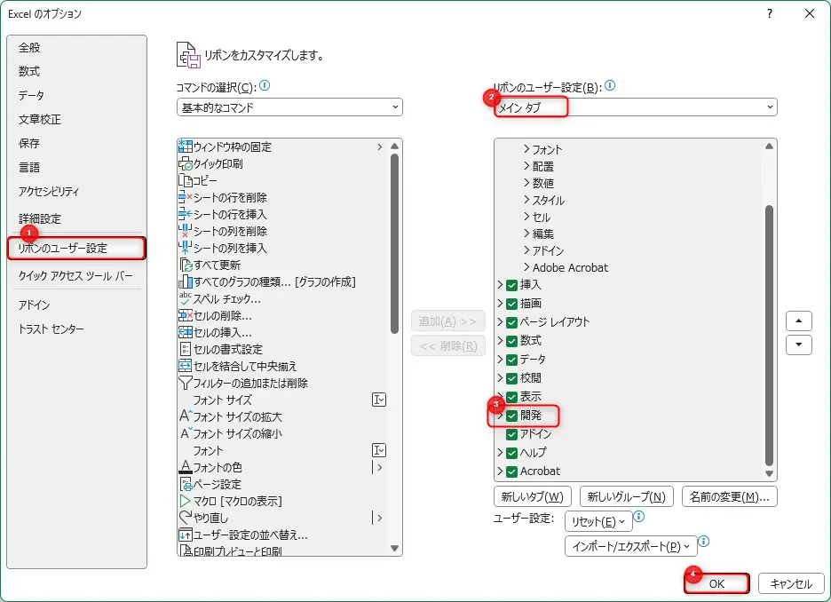Click the フィルターの追加または削除 funnel icon
The image size is (831, 602).
[186, 383]
